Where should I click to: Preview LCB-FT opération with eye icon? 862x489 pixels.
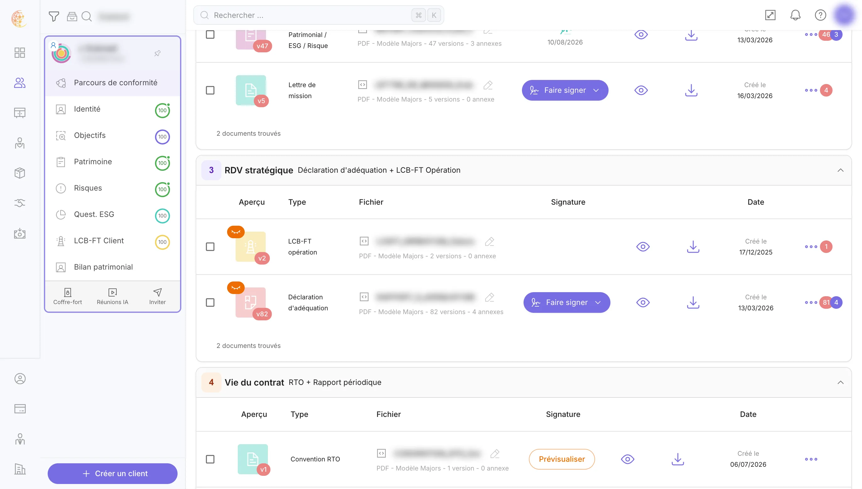[x=643, y=247]
